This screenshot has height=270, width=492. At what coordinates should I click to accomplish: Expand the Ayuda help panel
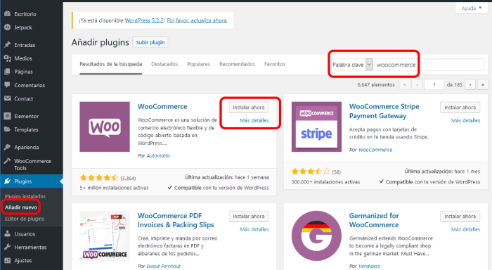click(472, 8)
